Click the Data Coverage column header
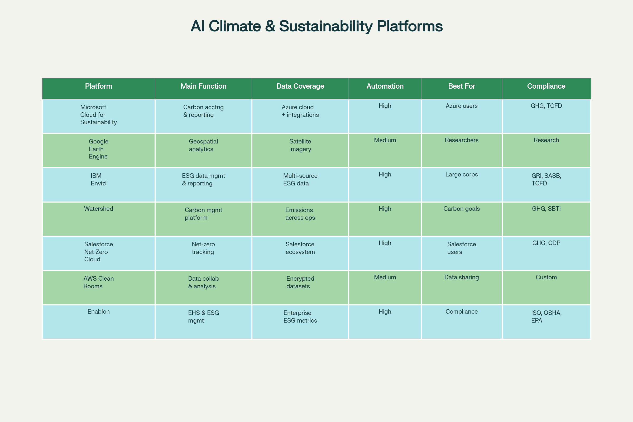The width and height of the screenshot is (633, 422). pos(300,89)
